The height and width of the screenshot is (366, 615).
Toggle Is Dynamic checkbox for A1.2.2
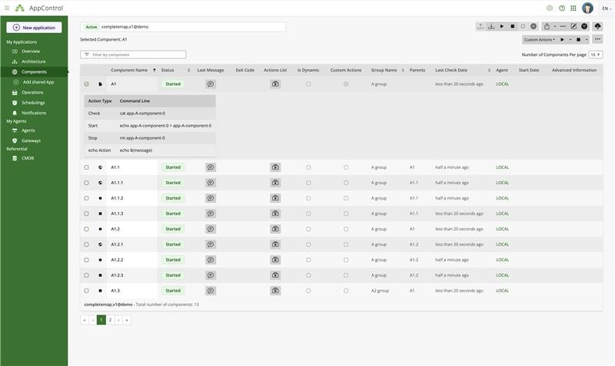click(308, 260)
